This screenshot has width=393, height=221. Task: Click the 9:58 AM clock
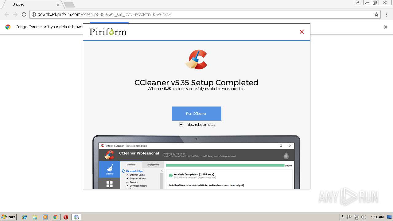(377, 217)
